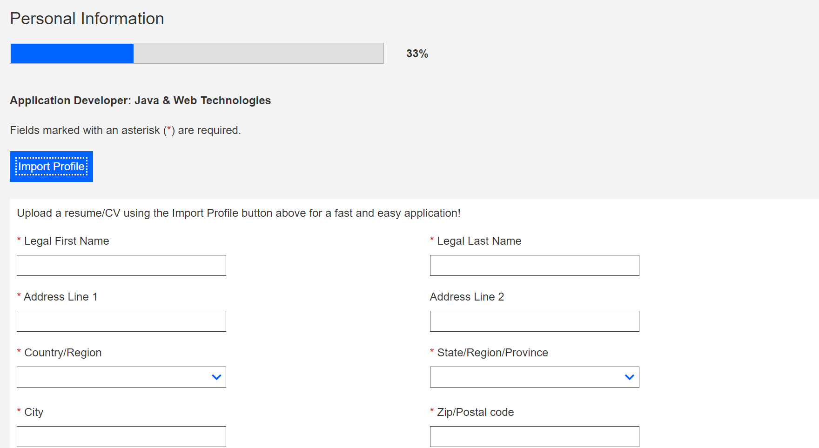Click the Personal Information heading
This screenshot has width=819, height=448.
[87, 19]
